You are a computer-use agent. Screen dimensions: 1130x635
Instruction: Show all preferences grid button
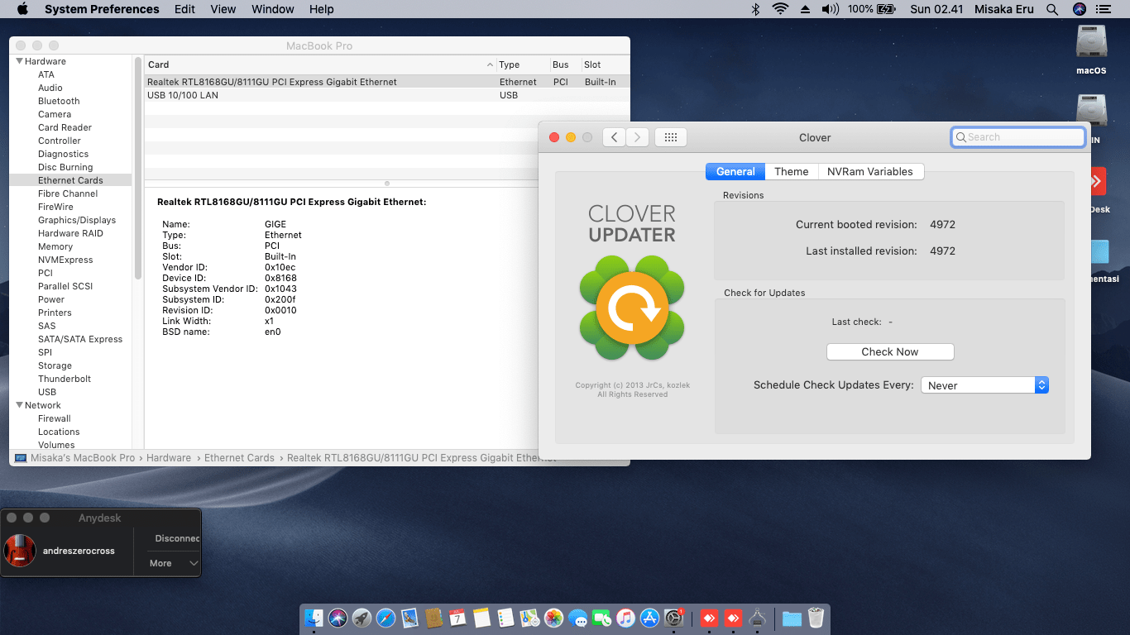coord(671,137)
